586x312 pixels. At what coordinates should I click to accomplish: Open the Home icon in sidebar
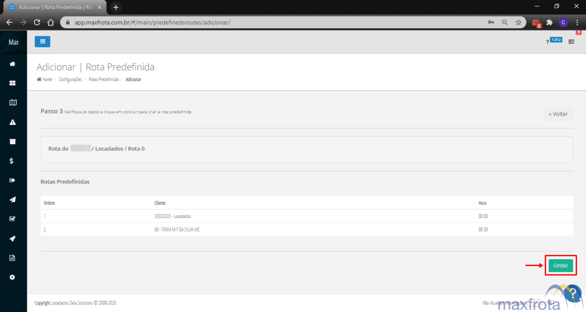click(12, 64)
